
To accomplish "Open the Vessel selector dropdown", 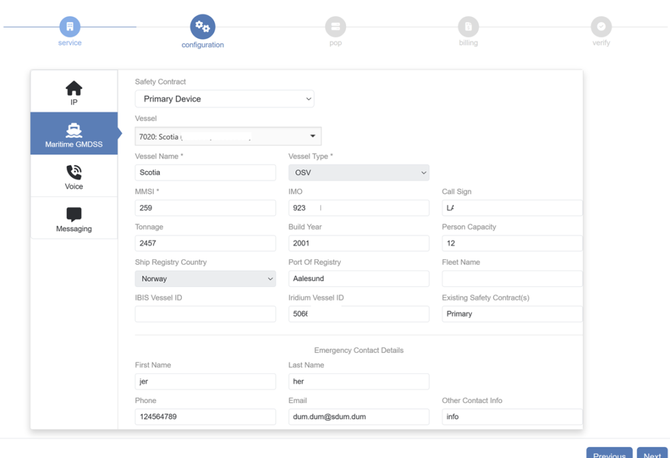I will tap(228, 137).
